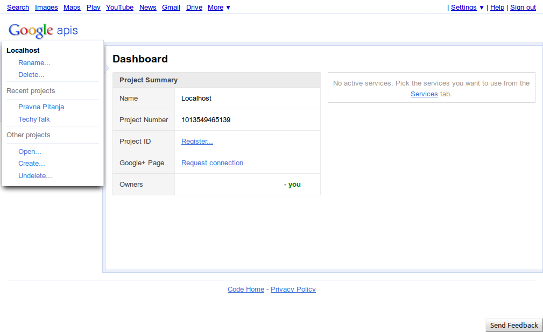This screenshot has height=332, width=543.
Task: Open Maps from the top bar
Action: coord(72,8)
